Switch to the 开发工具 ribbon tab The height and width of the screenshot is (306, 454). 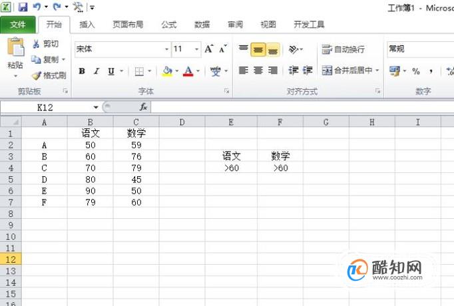(x=309, y=25)
